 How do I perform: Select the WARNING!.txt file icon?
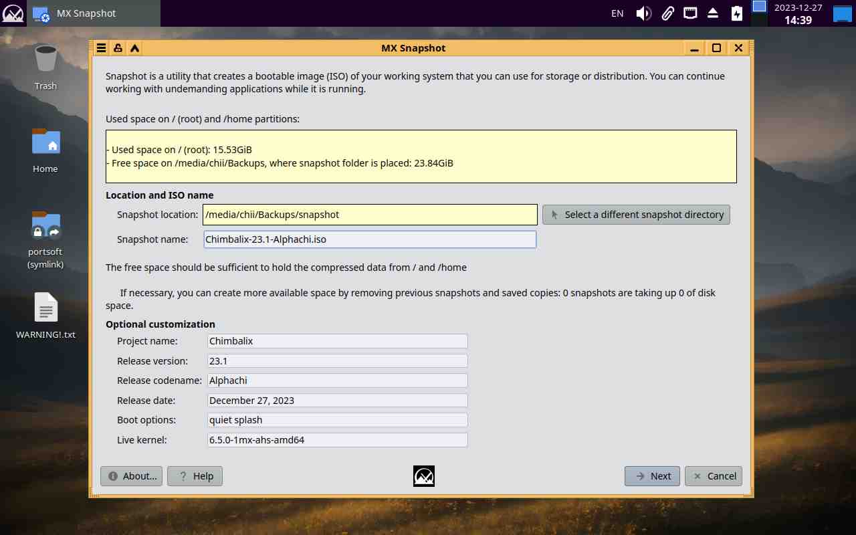coord(45,316)
